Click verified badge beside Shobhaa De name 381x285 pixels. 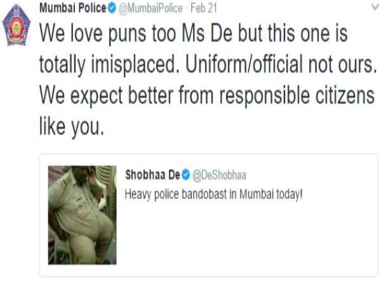coord(186,175)
